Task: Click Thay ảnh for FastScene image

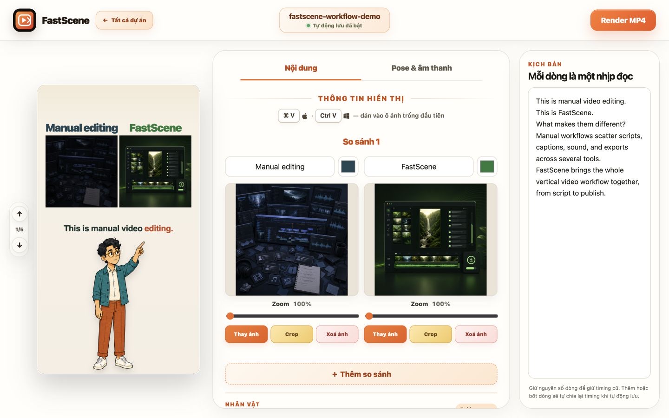Action: pyautogui.click(x=385, y=334)
